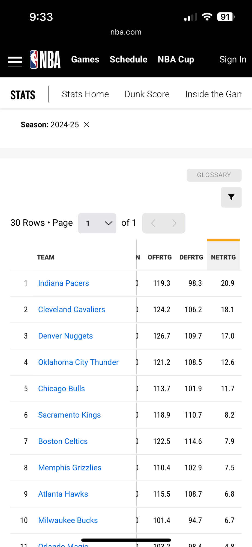The width and height of the screenshot is (252, 547).
Task: Go to next page arrow
Action: tap(175, 223)
